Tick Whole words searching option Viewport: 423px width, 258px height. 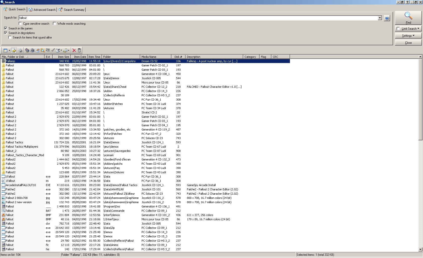[x=54, y=24]
